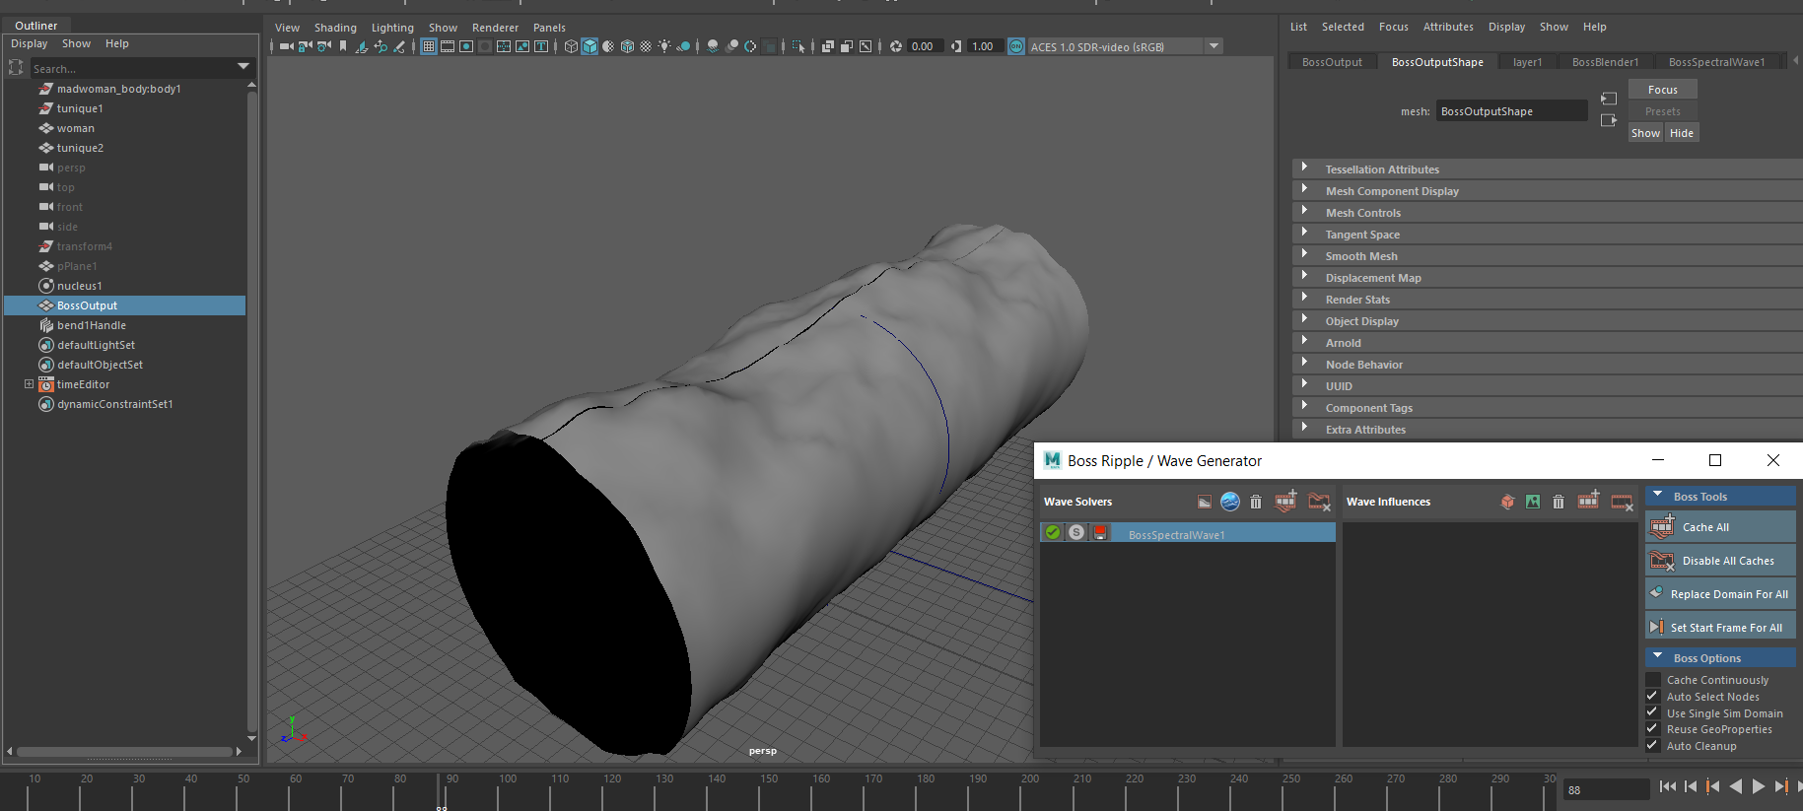Uncheck Use Single Sim Domain checkbox

click(x=1653, y=712)
